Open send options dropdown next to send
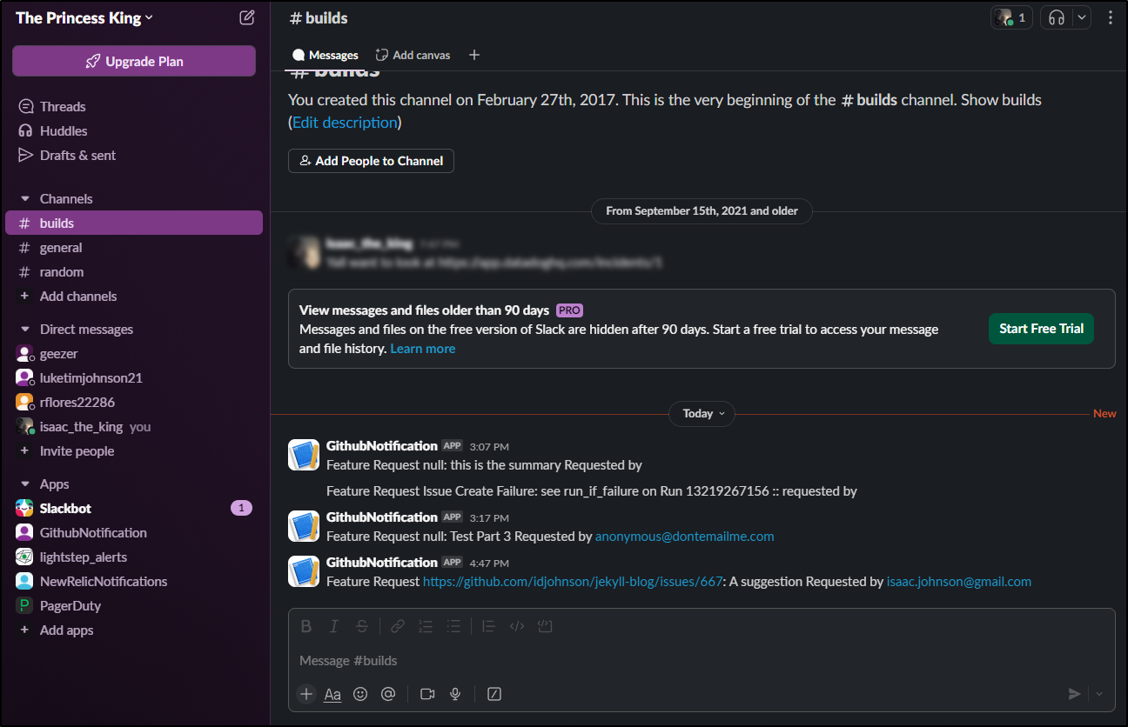The width and height of the screenshot is (1128, 727). pyautogui.click(x=1099, y=694)
